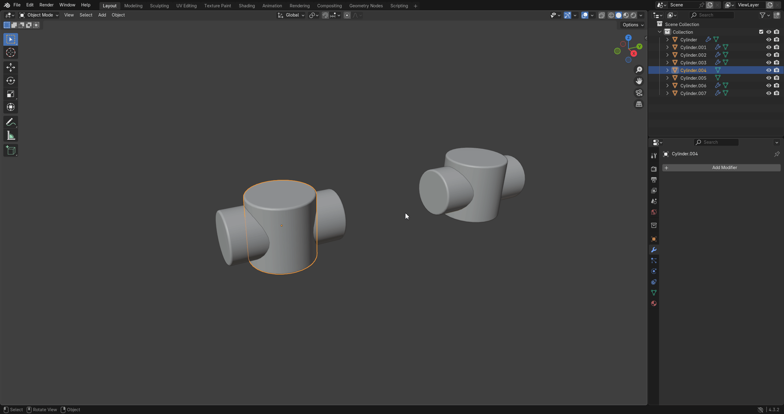Image resolution: width=784 pixels, height=414 pixels.
Task: Activate the Move tool
Action: coord(11,67)
